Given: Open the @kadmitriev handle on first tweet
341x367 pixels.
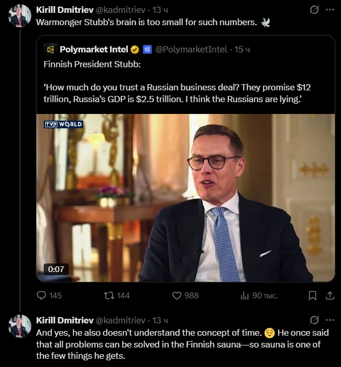Looking at the screenshot, I should (120, 10).
